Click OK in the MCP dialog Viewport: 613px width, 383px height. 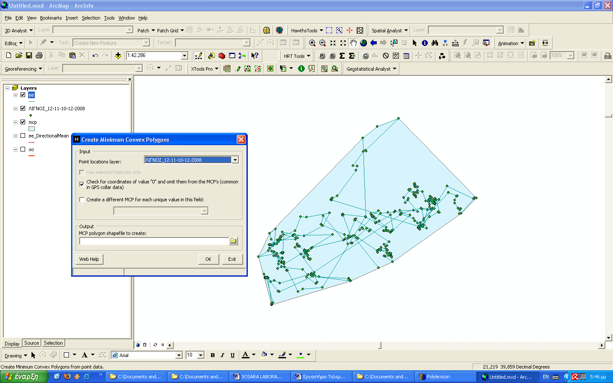pos(209,259)
